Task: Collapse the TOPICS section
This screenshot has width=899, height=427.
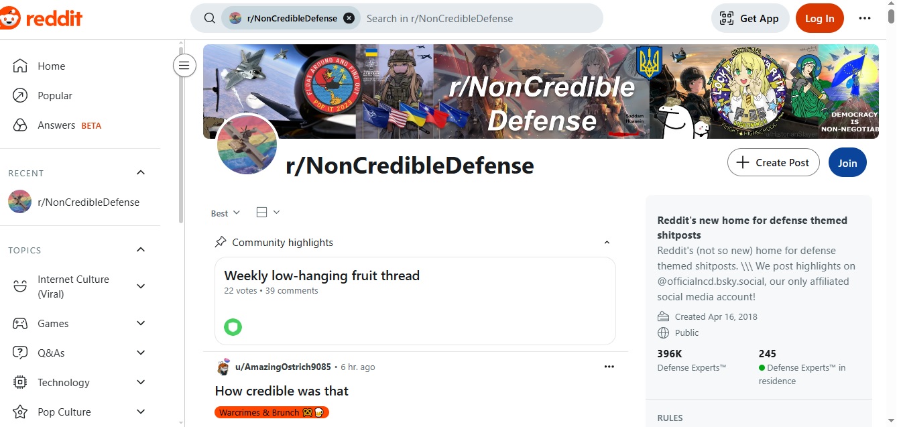Action: [141, 250]
